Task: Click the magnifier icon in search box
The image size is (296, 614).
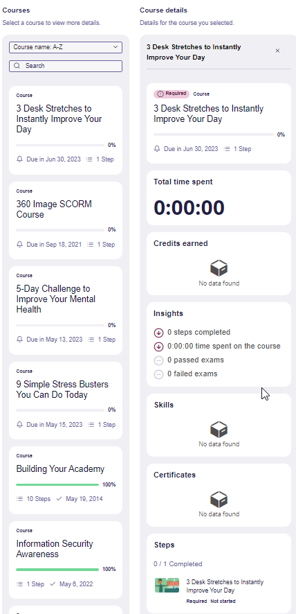Action: click(17, 66)
